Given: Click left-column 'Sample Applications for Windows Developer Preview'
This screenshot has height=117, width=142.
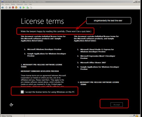Looking at the screenshot, I should [x=47, y=55].
